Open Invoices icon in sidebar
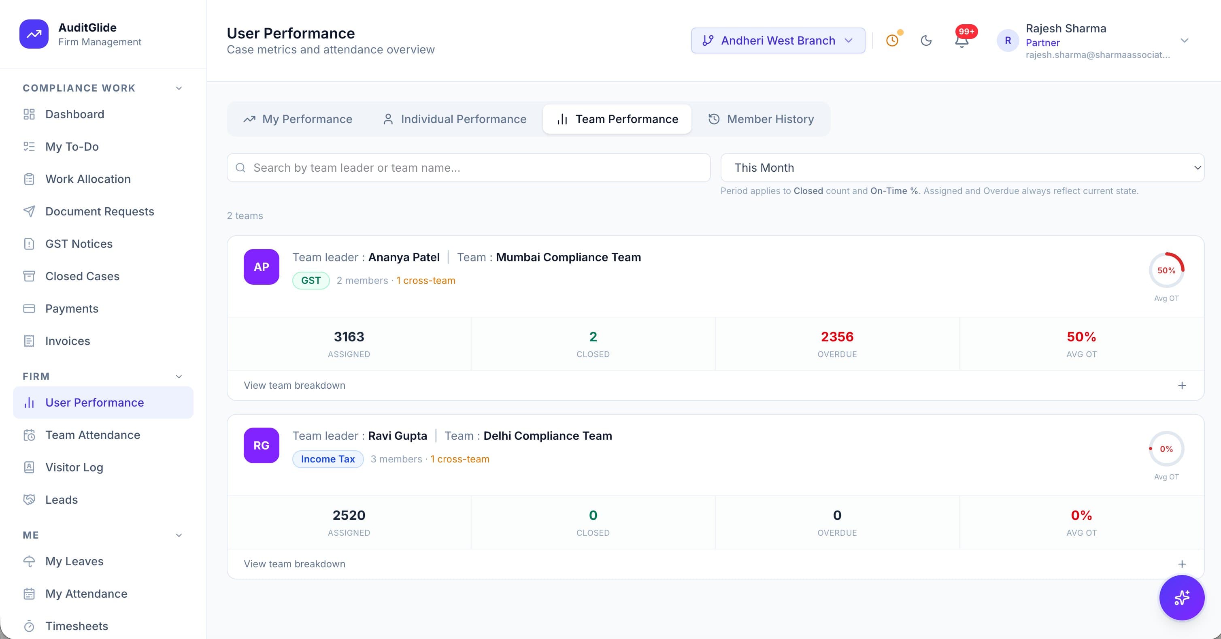This screenshot has width=1221, height=639. coord(29,341)
